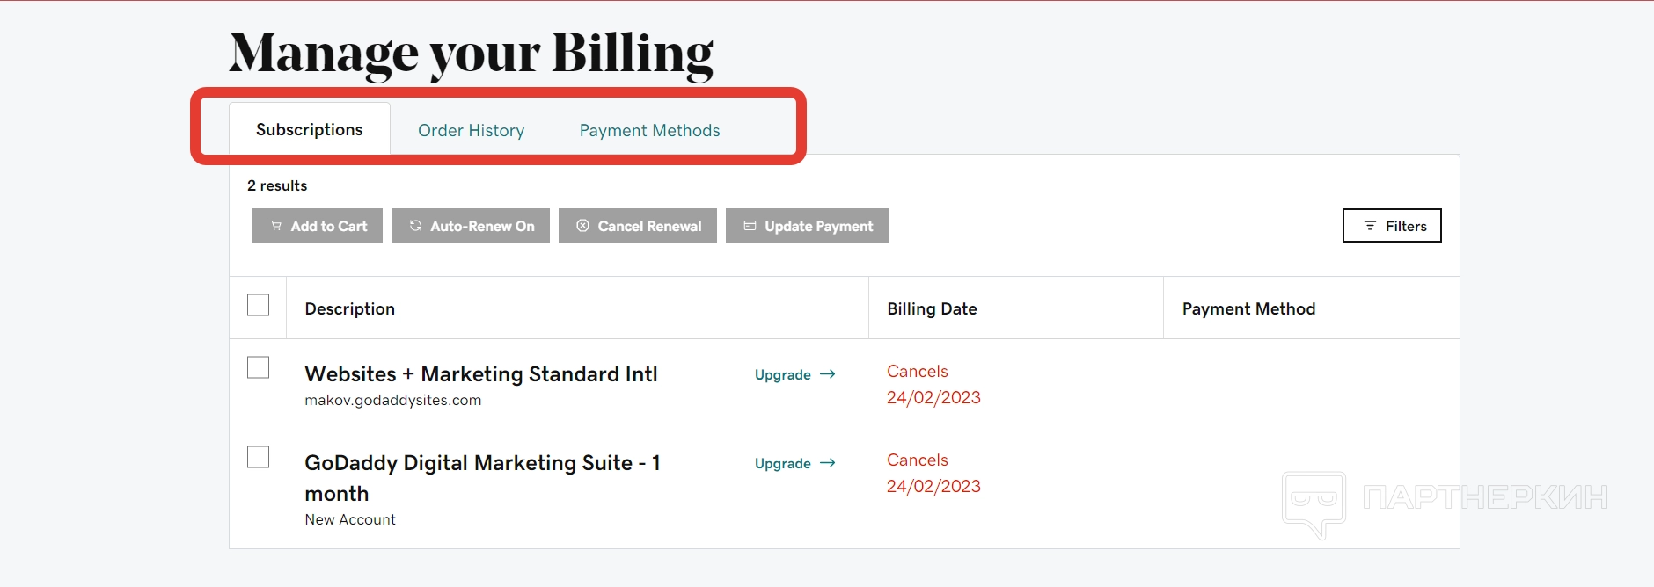Click Upgrade text for Digital Marketing Suite
The image size is (1654, 587).
pos(782,464)
